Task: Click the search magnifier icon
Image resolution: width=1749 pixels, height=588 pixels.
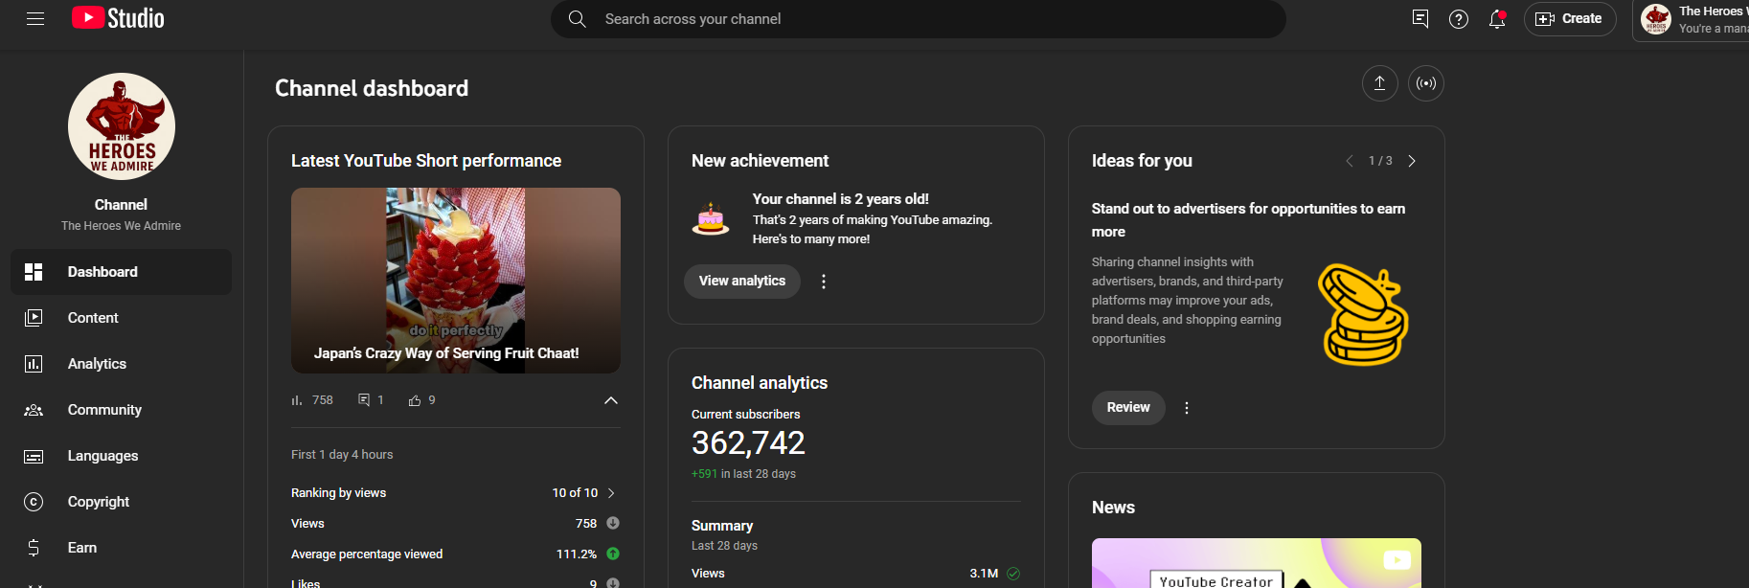Action: (x=577, y=19)
